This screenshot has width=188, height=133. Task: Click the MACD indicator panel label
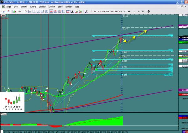3,113
